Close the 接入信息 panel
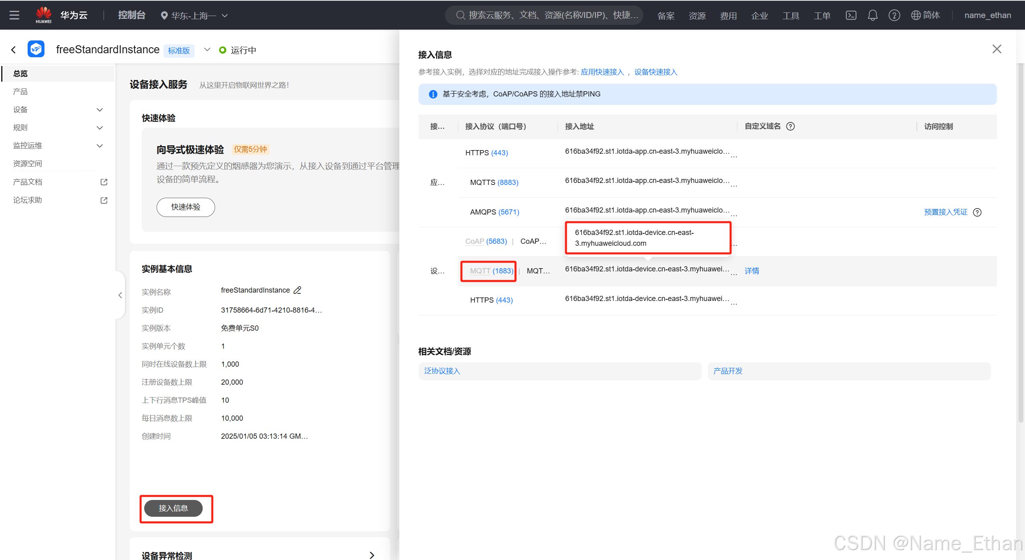The height and width of the screenshot is (560, 1025). (997, 49)
